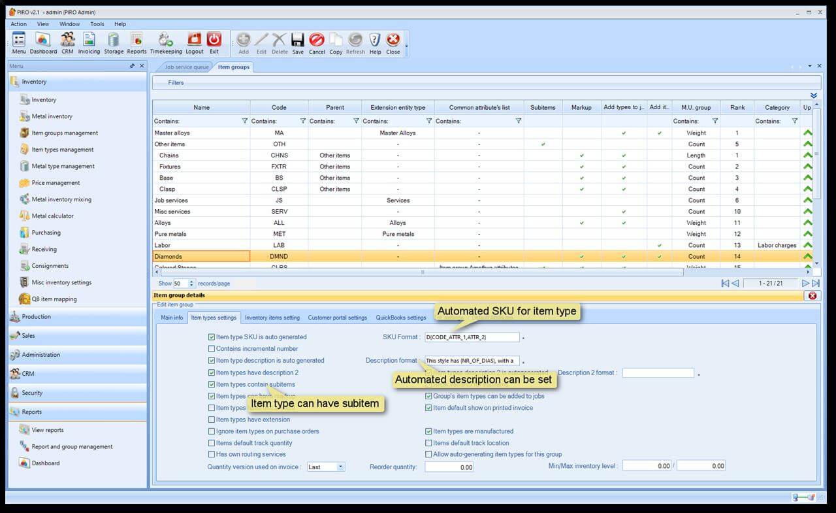Toggle Item types have description 2
Viewport: 836px width, 513px height.
(212, 372)
